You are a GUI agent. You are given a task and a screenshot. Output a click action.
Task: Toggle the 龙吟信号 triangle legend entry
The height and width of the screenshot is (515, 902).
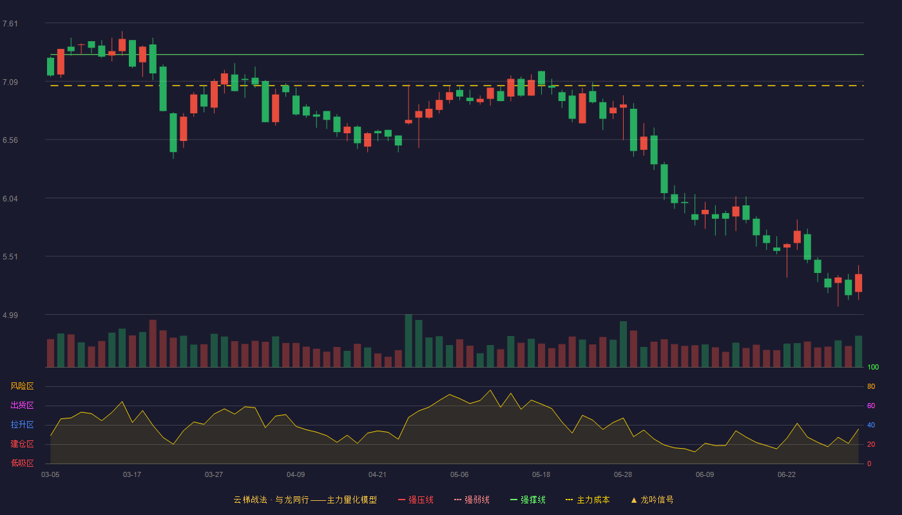(x=652, y=500)
